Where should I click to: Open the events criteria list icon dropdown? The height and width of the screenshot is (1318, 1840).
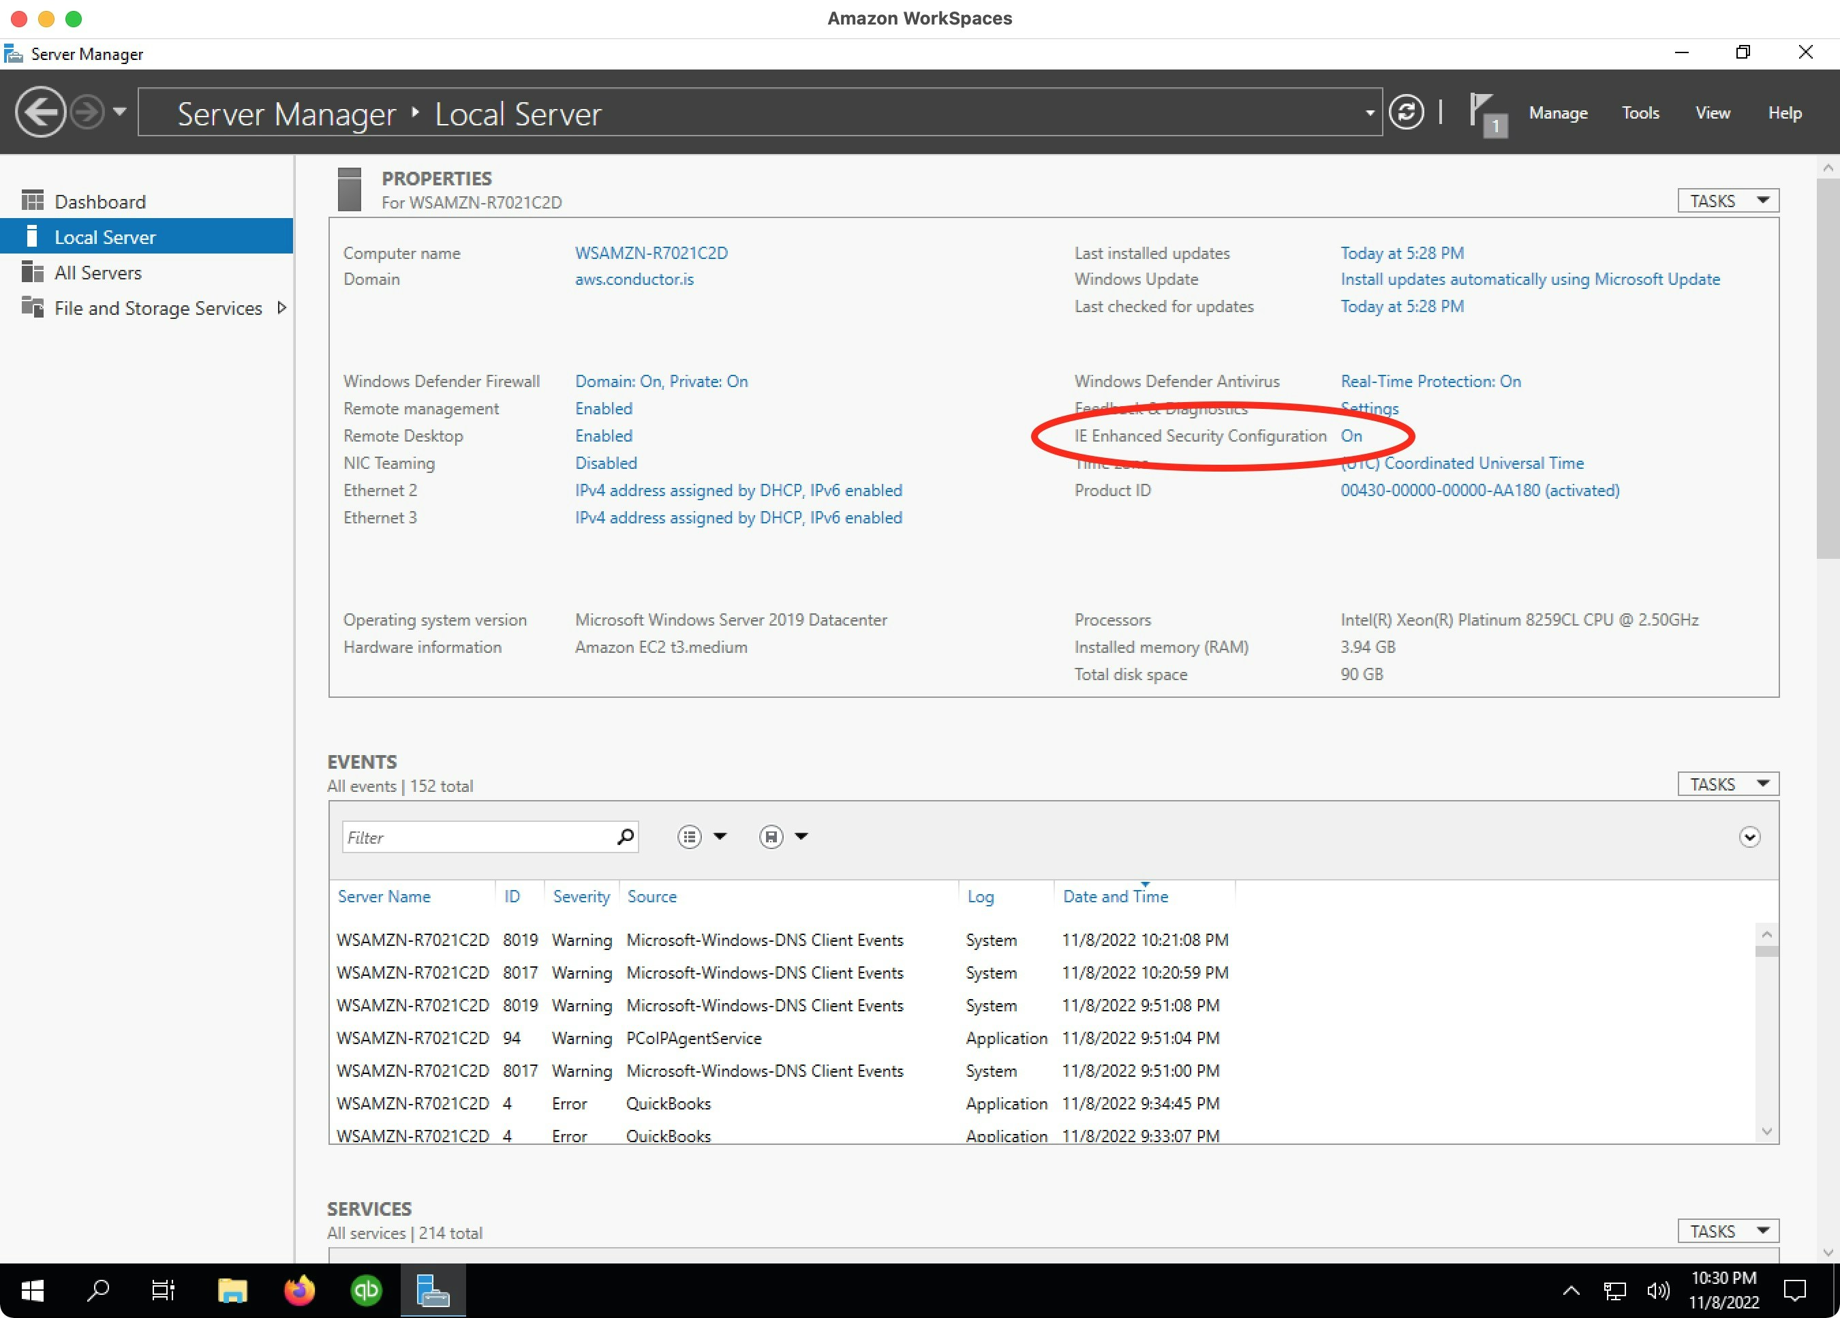tap(701, 837)
